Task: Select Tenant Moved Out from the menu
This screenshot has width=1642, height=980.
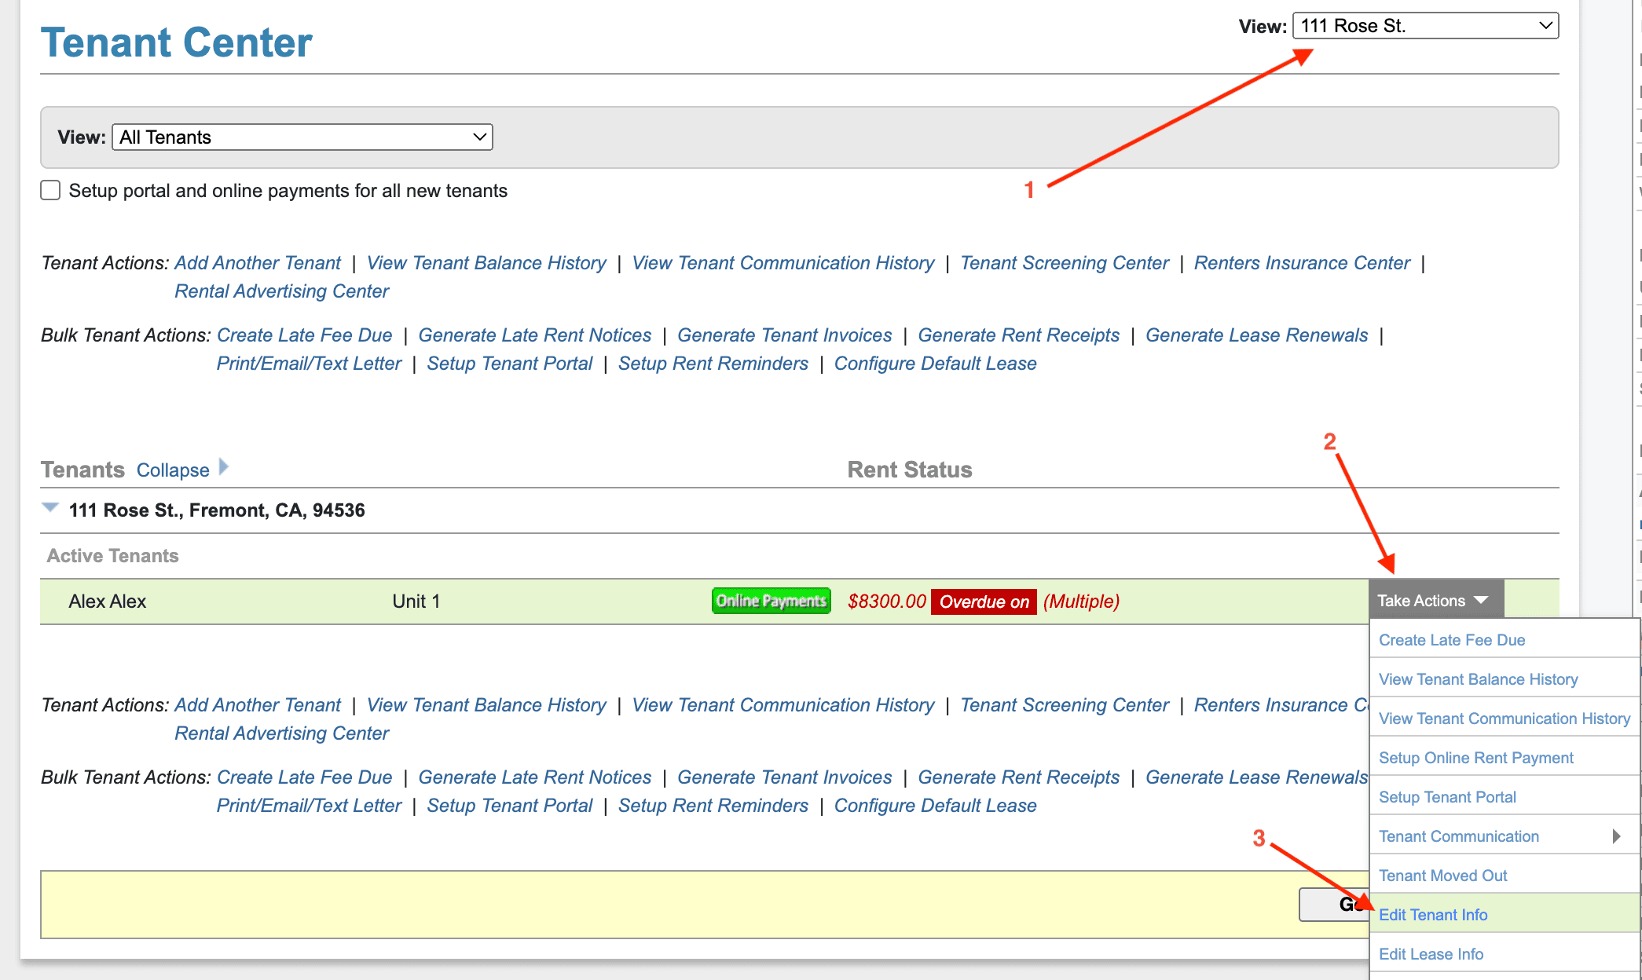Action: tap(1442, 875)
